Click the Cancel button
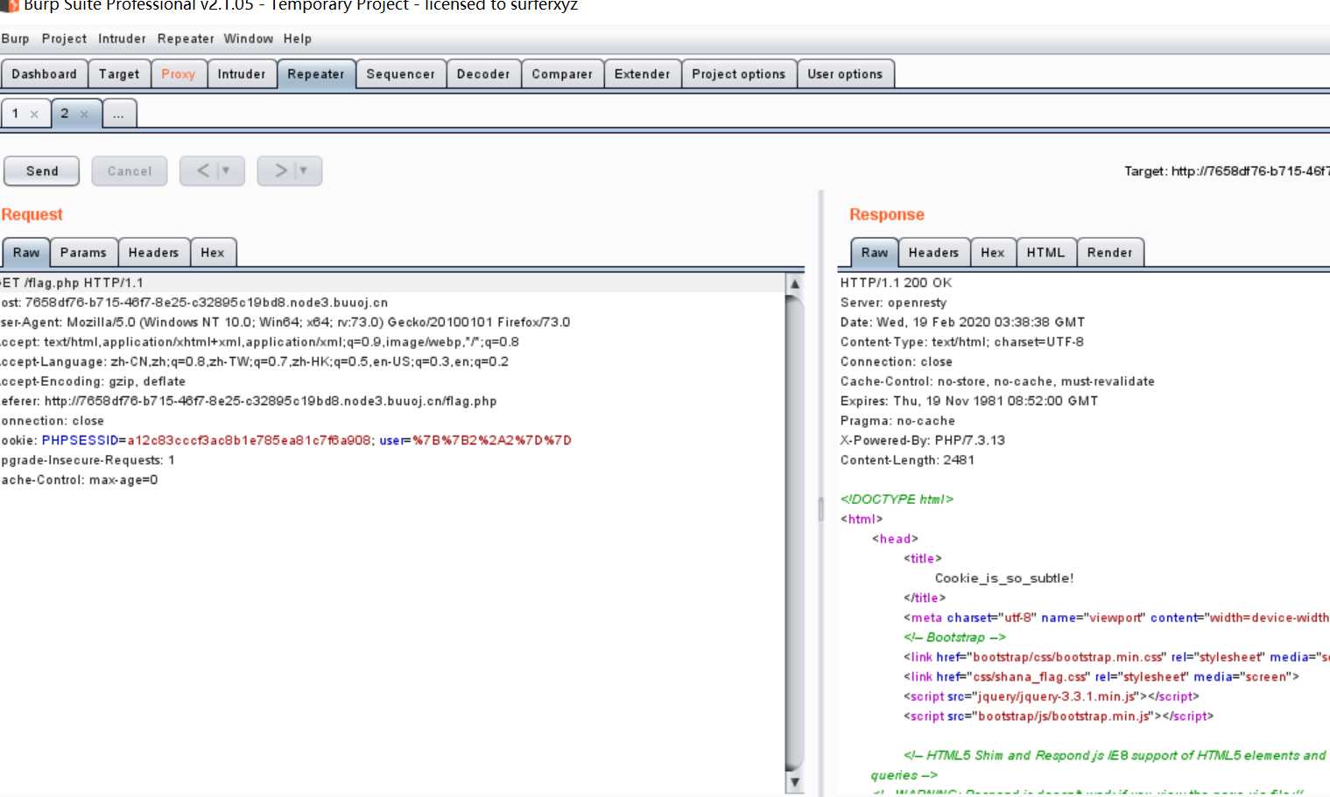The height and width of the screenshot is (797, 1330). [130, 171]
